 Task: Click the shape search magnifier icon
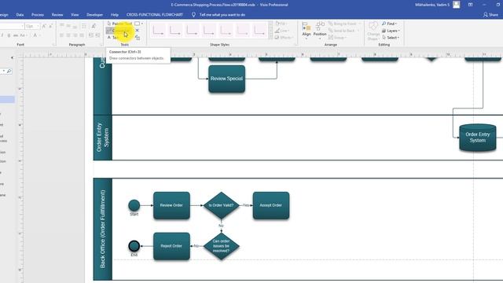click(9, 71)
